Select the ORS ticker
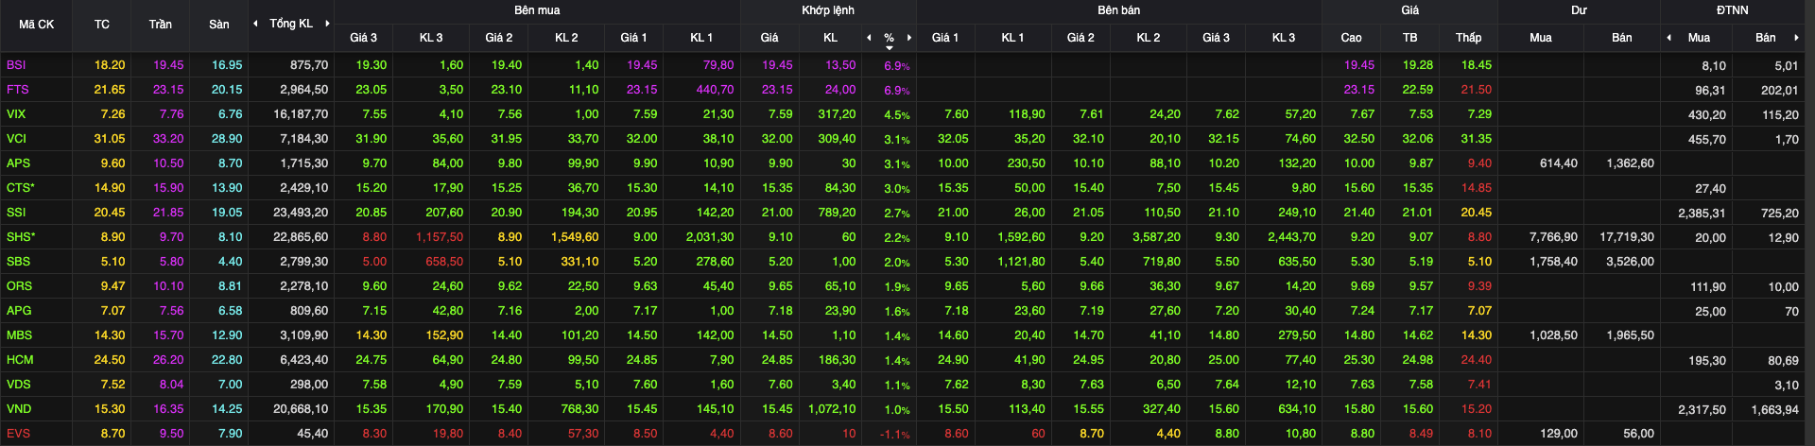This screenshot has width=1815, height=446. 19,286
